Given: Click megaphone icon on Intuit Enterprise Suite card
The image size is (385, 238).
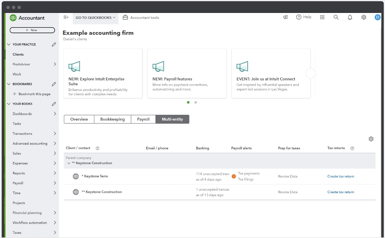Looking at the screenshot, I should tap(74, 66).
